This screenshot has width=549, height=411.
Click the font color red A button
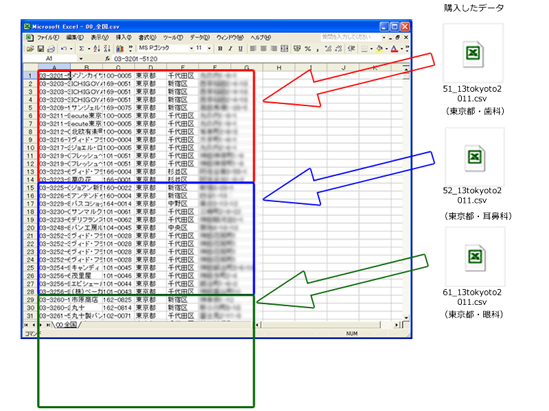coord(395,49)
